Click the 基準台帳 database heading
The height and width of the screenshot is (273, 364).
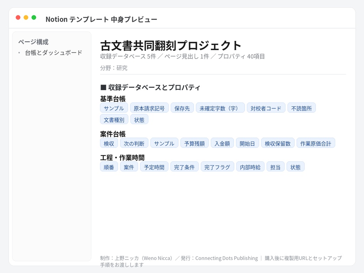click(x=113, y=99)
